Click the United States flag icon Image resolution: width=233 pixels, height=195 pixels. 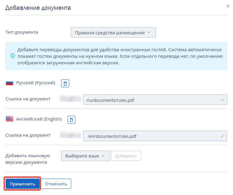point(9,119)
